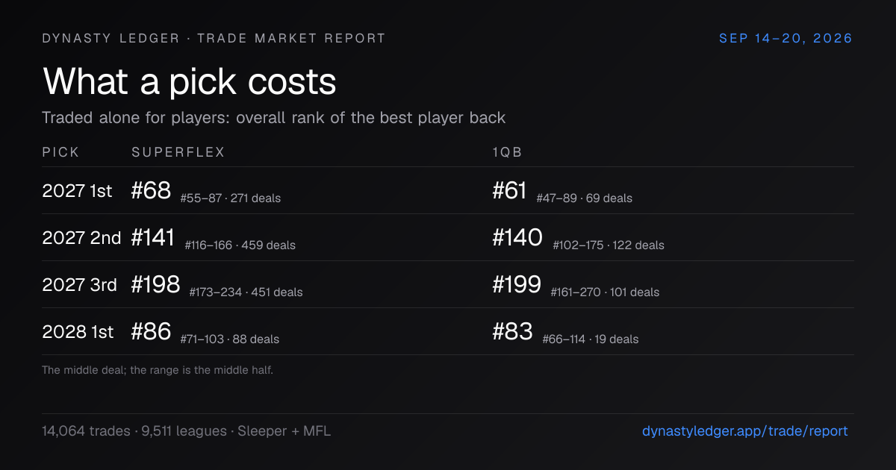Select the #86 superflex rank value
The height and width of the screenshot is (470, 896).
pyautogui.click(x=151, y=332)
